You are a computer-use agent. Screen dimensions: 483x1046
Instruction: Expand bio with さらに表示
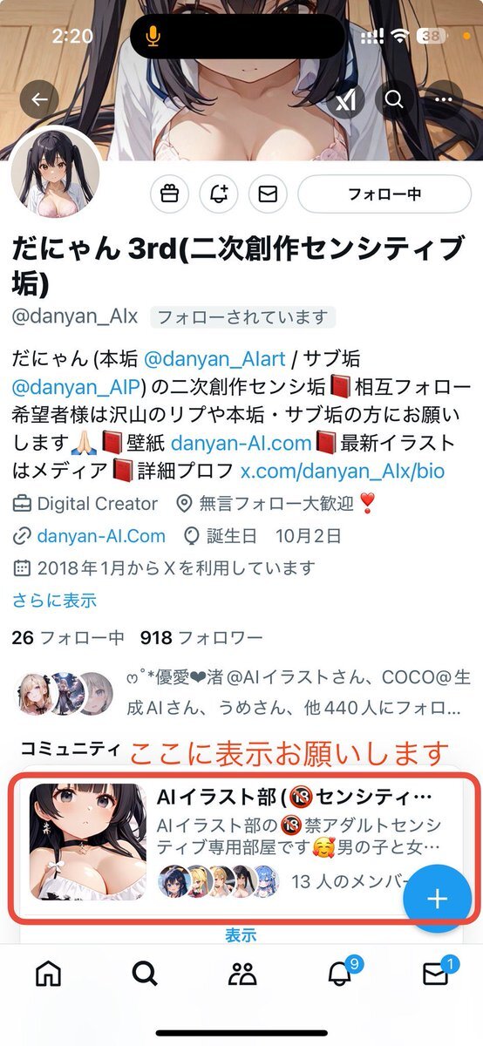click(x=54, y=601)
